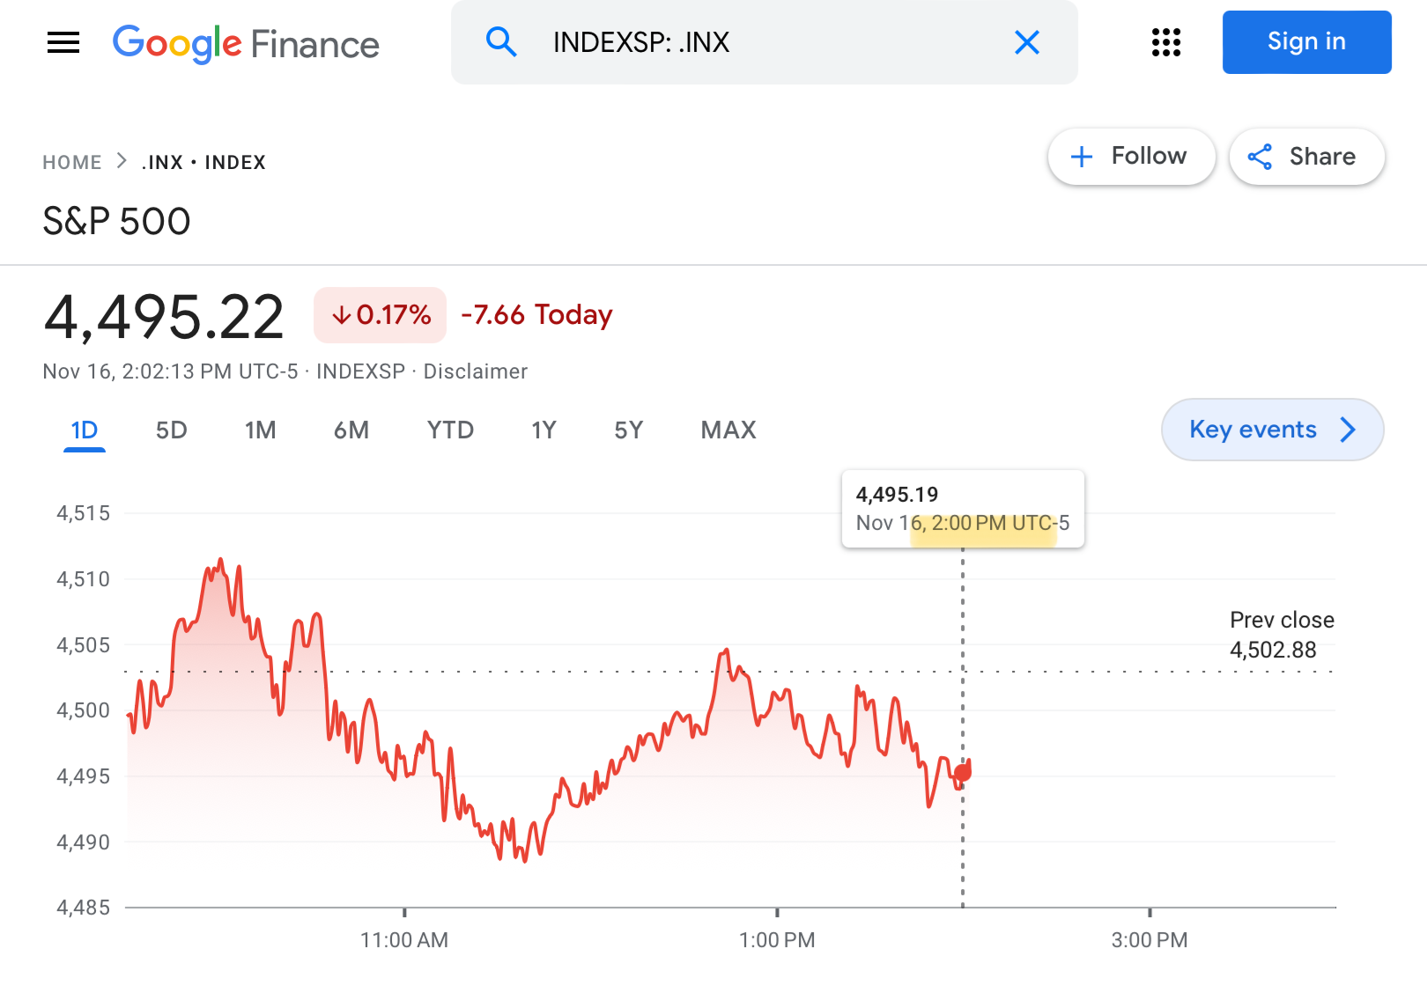Click the 4,495.22 index price
The width and height of the screenshot is (1427, 985).
click(x=164, y=317)
